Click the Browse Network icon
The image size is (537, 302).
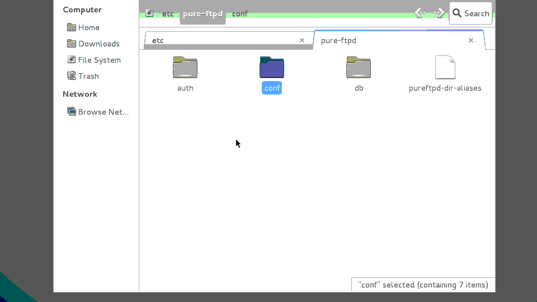click(x=71, y=112)
